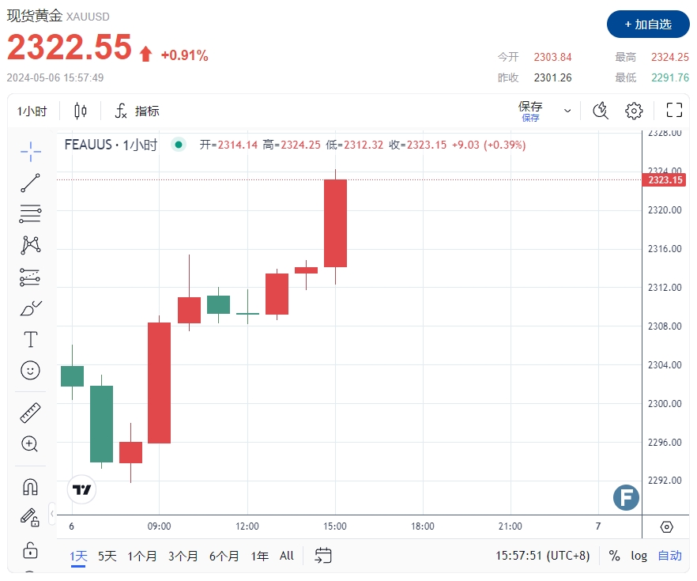Open the emoji sticker tool
697x581 pixels.
pyautogui.click(x=30, y=370)
